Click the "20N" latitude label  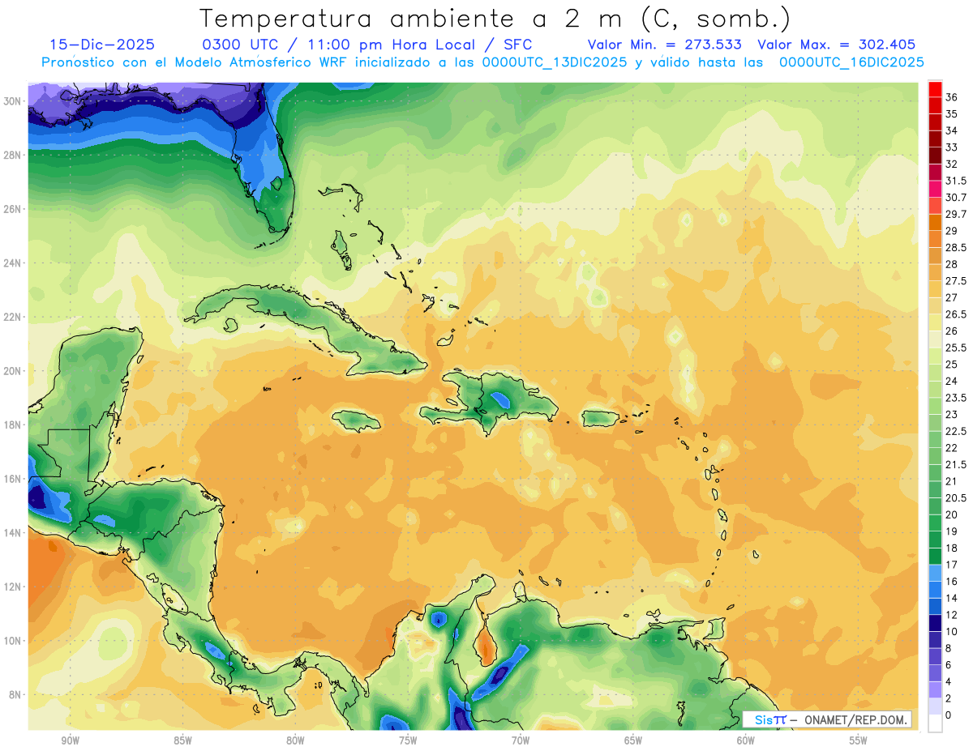[12, 371]
